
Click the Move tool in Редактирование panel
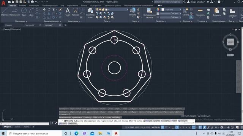click(44, 9)
